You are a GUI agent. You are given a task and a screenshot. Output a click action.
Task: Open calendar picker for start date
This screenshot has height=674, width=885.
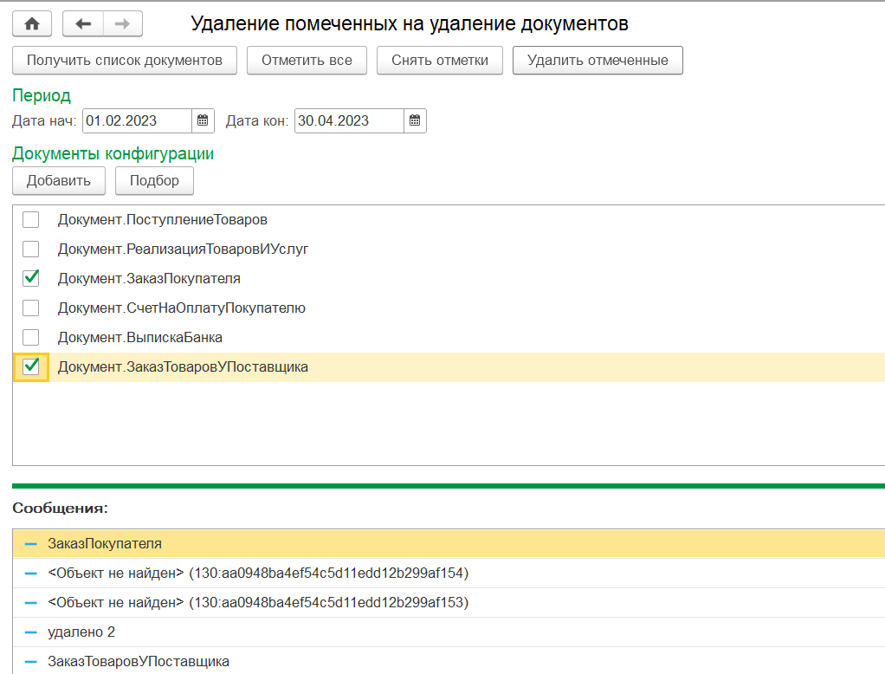pyautogui.click(x=203, y=120)
